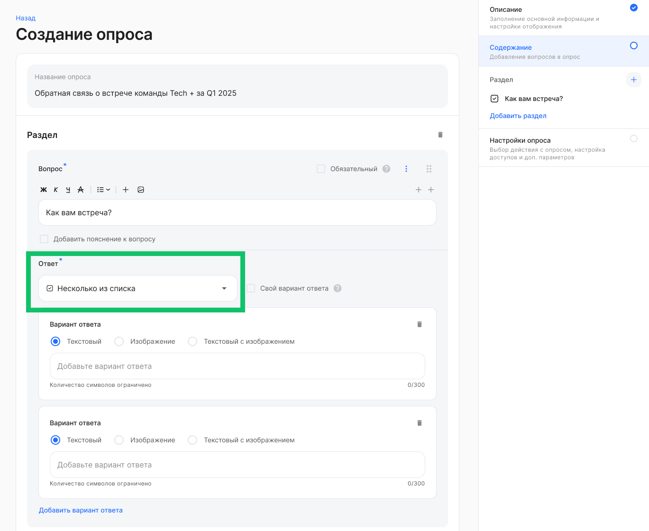Apply strikethrough formatting to the question
Screen dimensions: 649x531
pyautogui.click(x=81, y=190)
